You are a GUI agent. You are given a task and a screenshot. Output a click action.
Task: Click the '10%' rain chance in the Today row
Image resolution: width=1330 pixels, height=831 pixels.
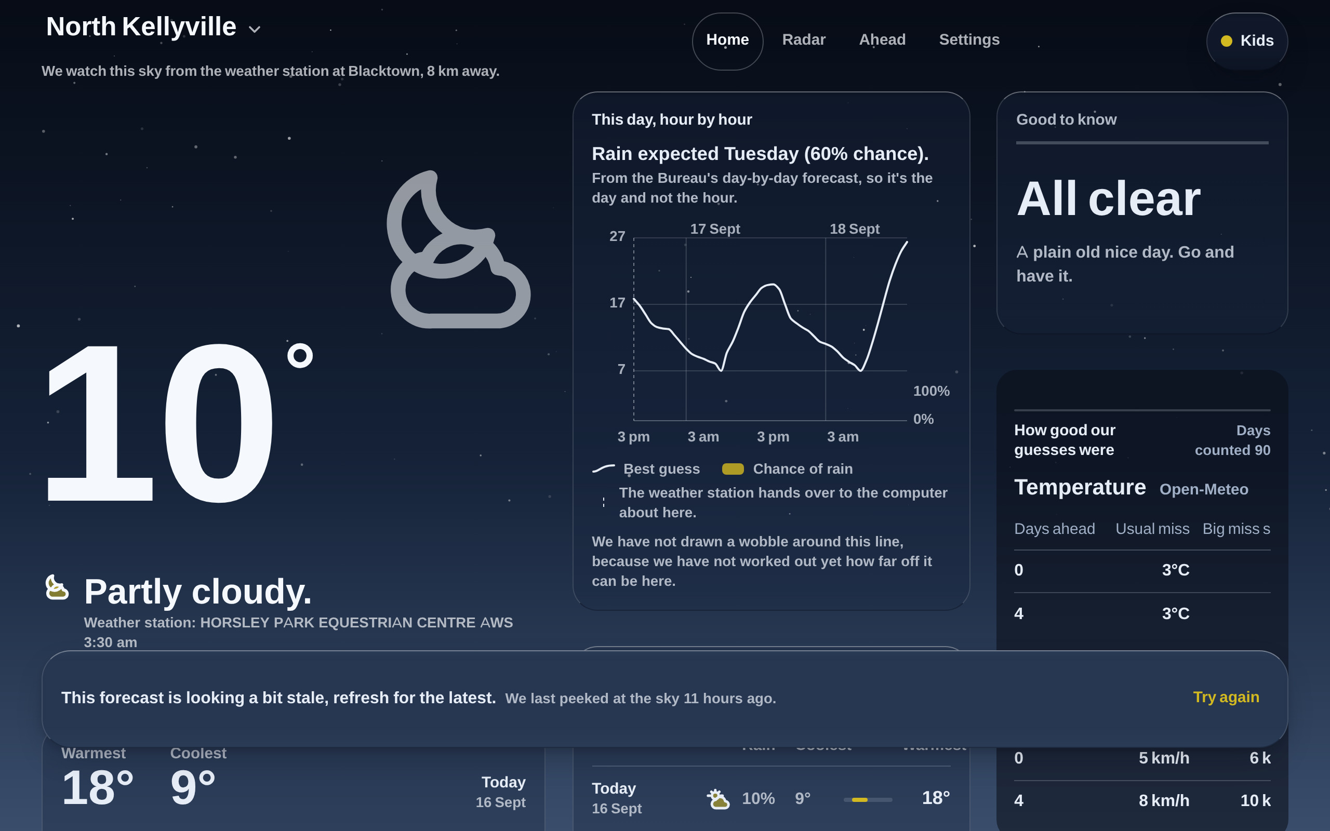click(758, 799)
